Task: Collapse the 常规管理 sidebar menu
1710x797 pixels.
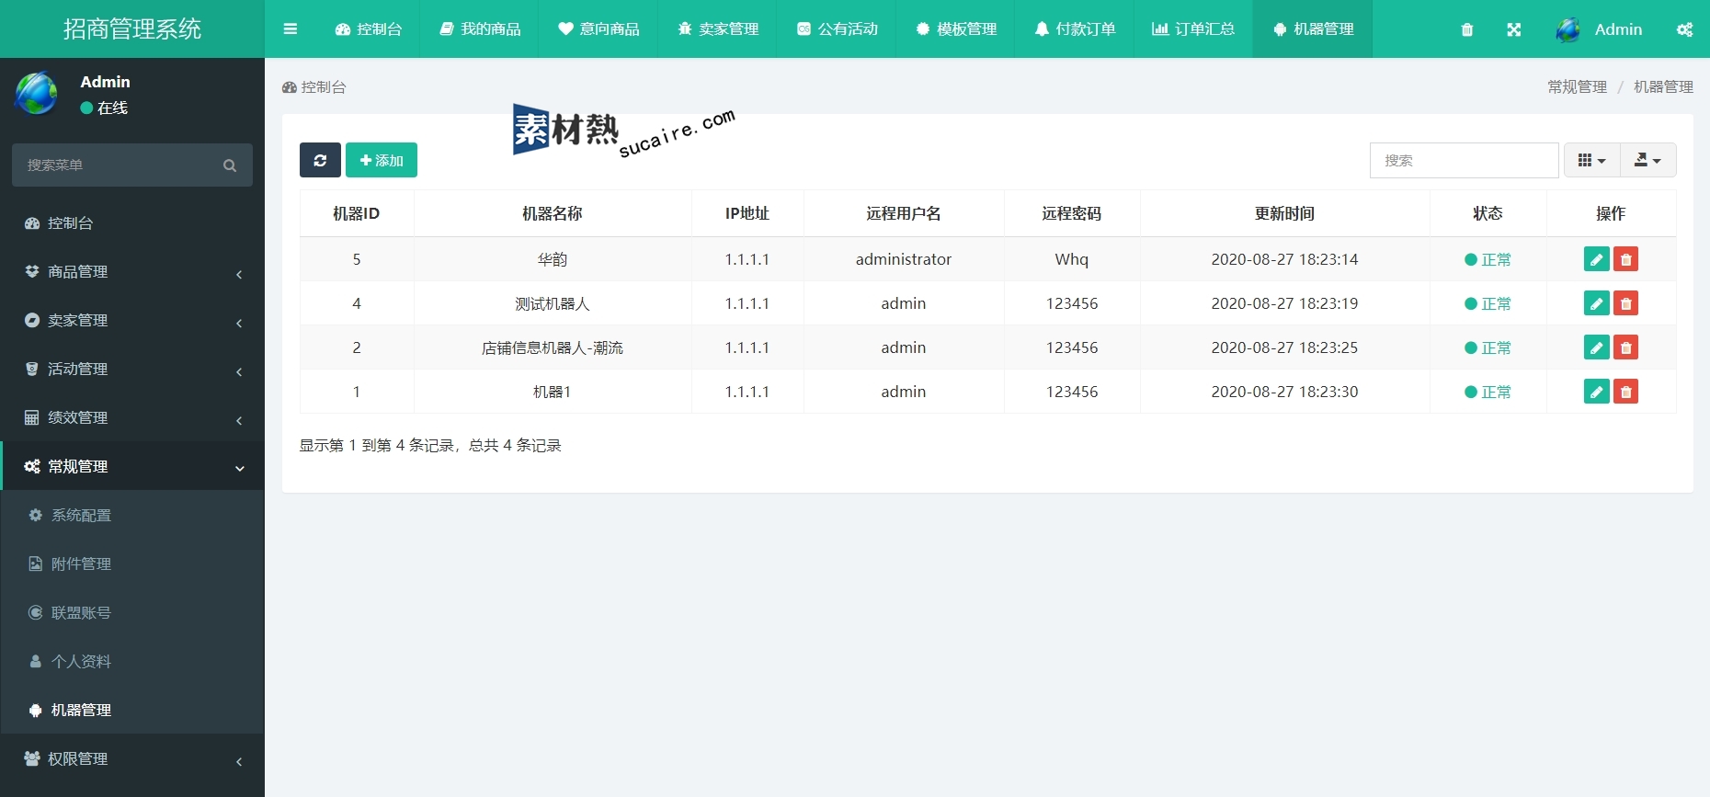Action: pos(132,467)
